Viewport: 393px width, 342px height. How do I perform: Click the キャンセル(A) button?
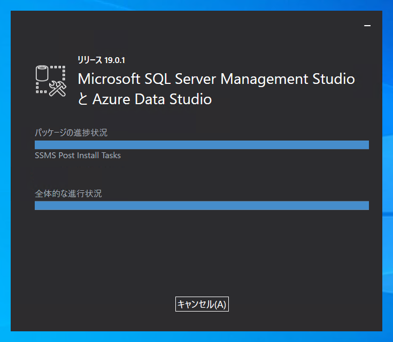(x=202, y=304)
